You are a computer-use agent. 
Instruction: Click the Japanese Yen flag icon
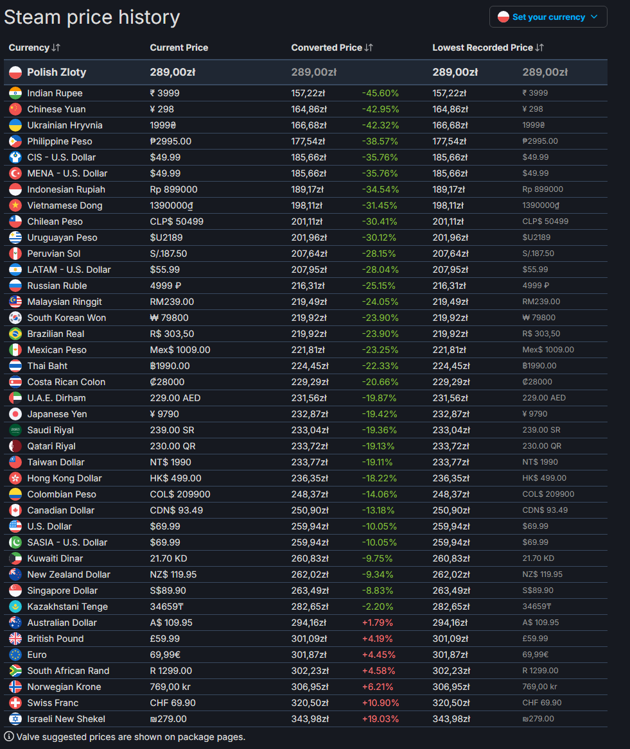15,414
